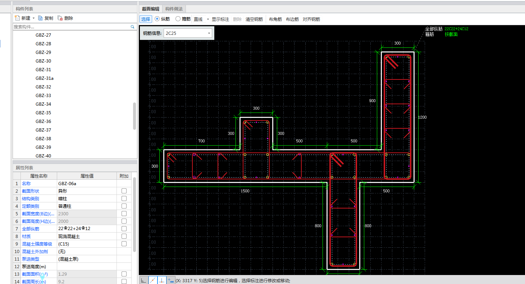Screen dimensions: 525x284
Task: Tick the 附加 checkbox for 截面面积
Action: click(124, 274)
